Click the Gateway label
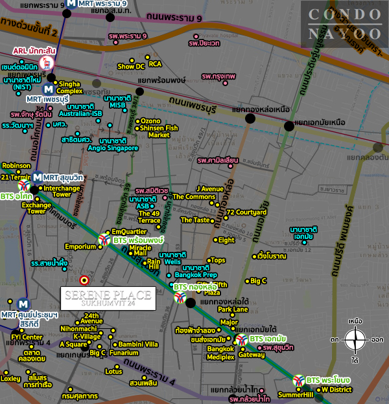 [252, 355]
